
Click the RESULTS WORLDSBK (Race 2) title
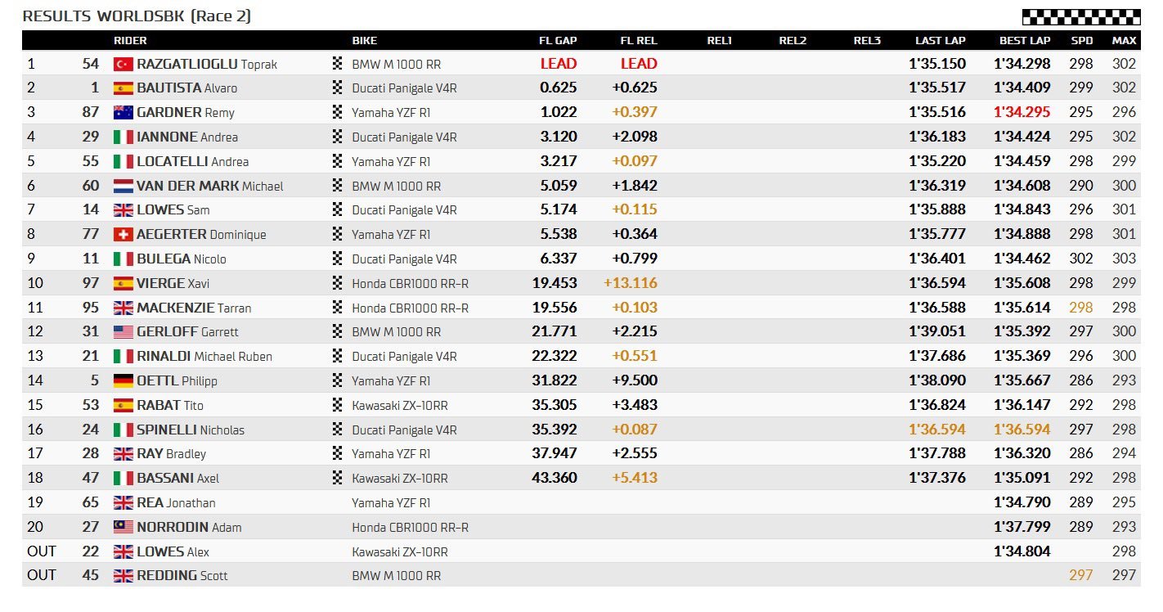point(137,16)
